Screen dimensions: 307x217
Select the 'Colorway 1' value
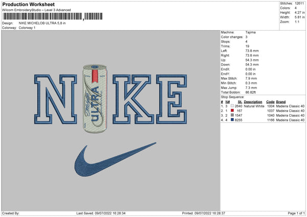pyautogui.click(x=27, y=28)
